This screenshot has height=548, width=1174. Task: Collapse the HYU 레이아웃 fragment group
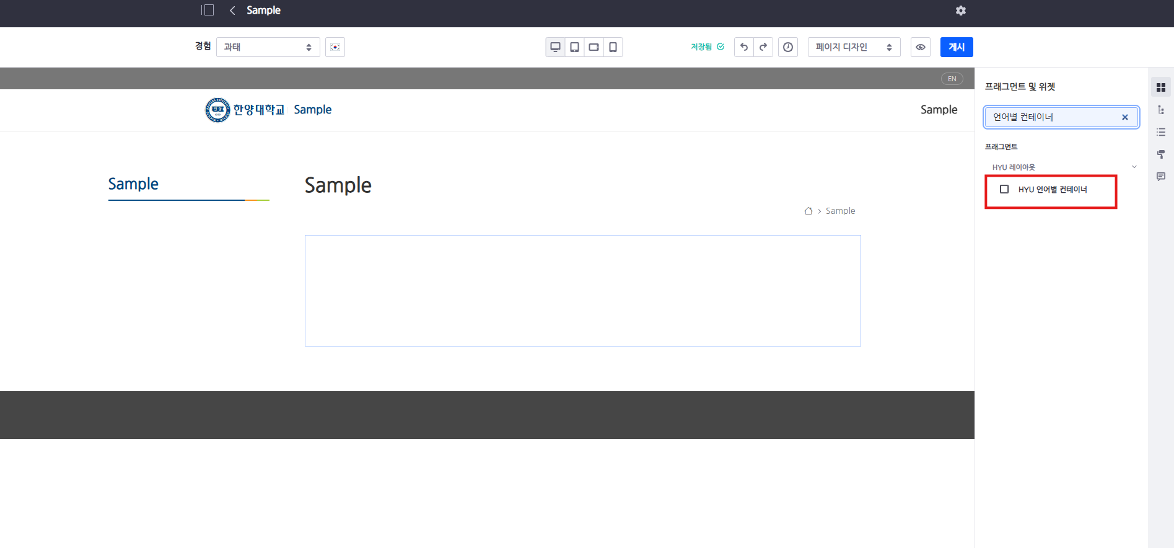coord(1134,167)
